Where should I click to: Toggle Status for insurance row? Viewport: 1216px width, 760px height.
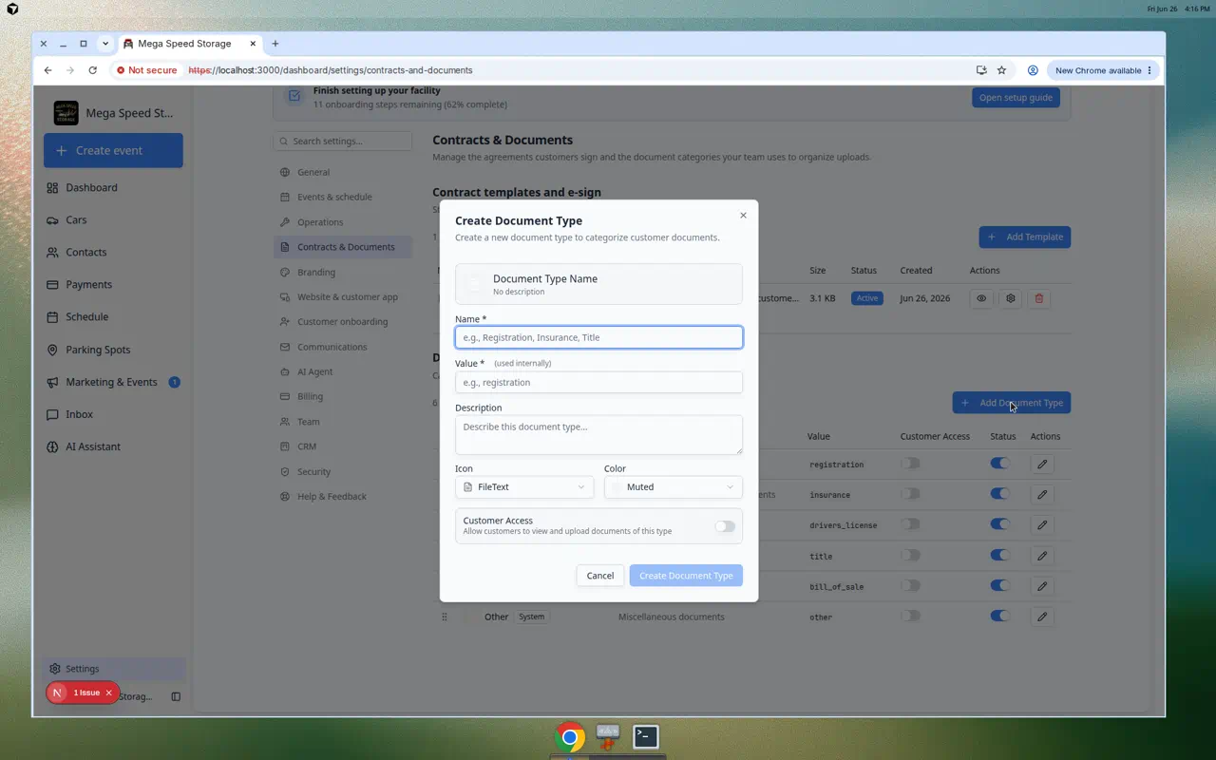click(1000, 494)
